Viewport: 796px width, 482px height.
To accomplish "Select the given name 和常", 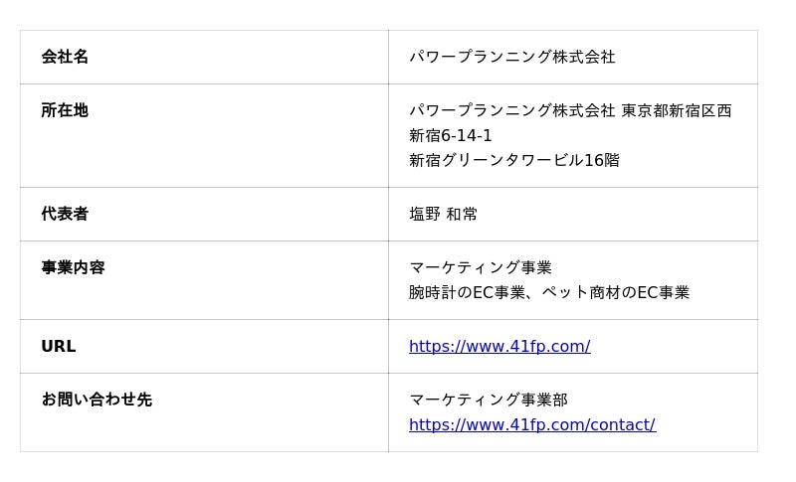I will [x=462, y=215].
